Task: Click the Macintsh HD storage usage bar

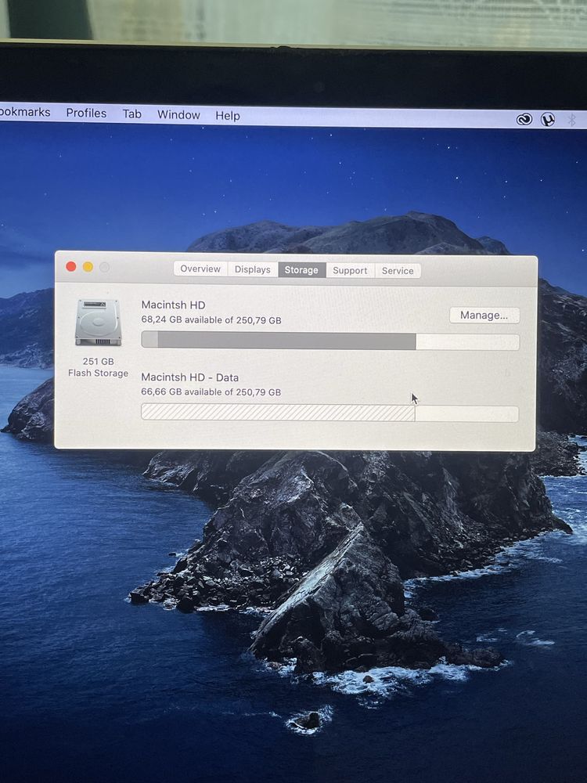Action: (330, 341)
